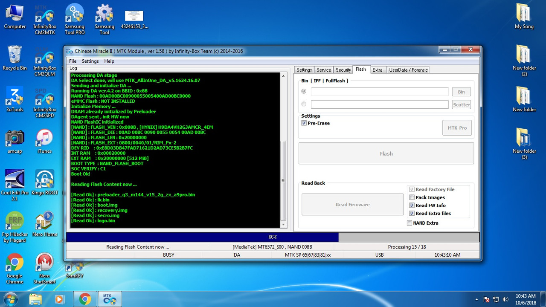546x307 pixels.
Task: Select the Scatter file radio button
Action: (x=304, y=104)
